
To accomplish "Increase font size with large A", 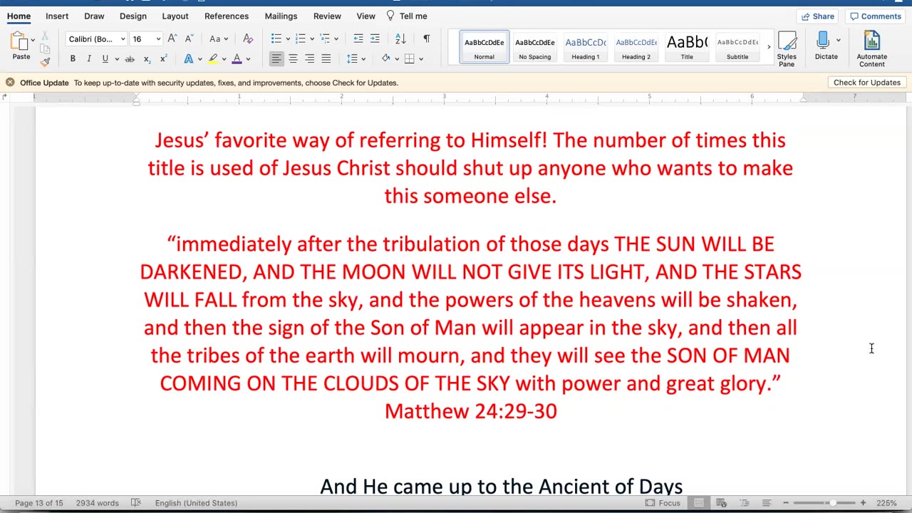I will [172, 38].
